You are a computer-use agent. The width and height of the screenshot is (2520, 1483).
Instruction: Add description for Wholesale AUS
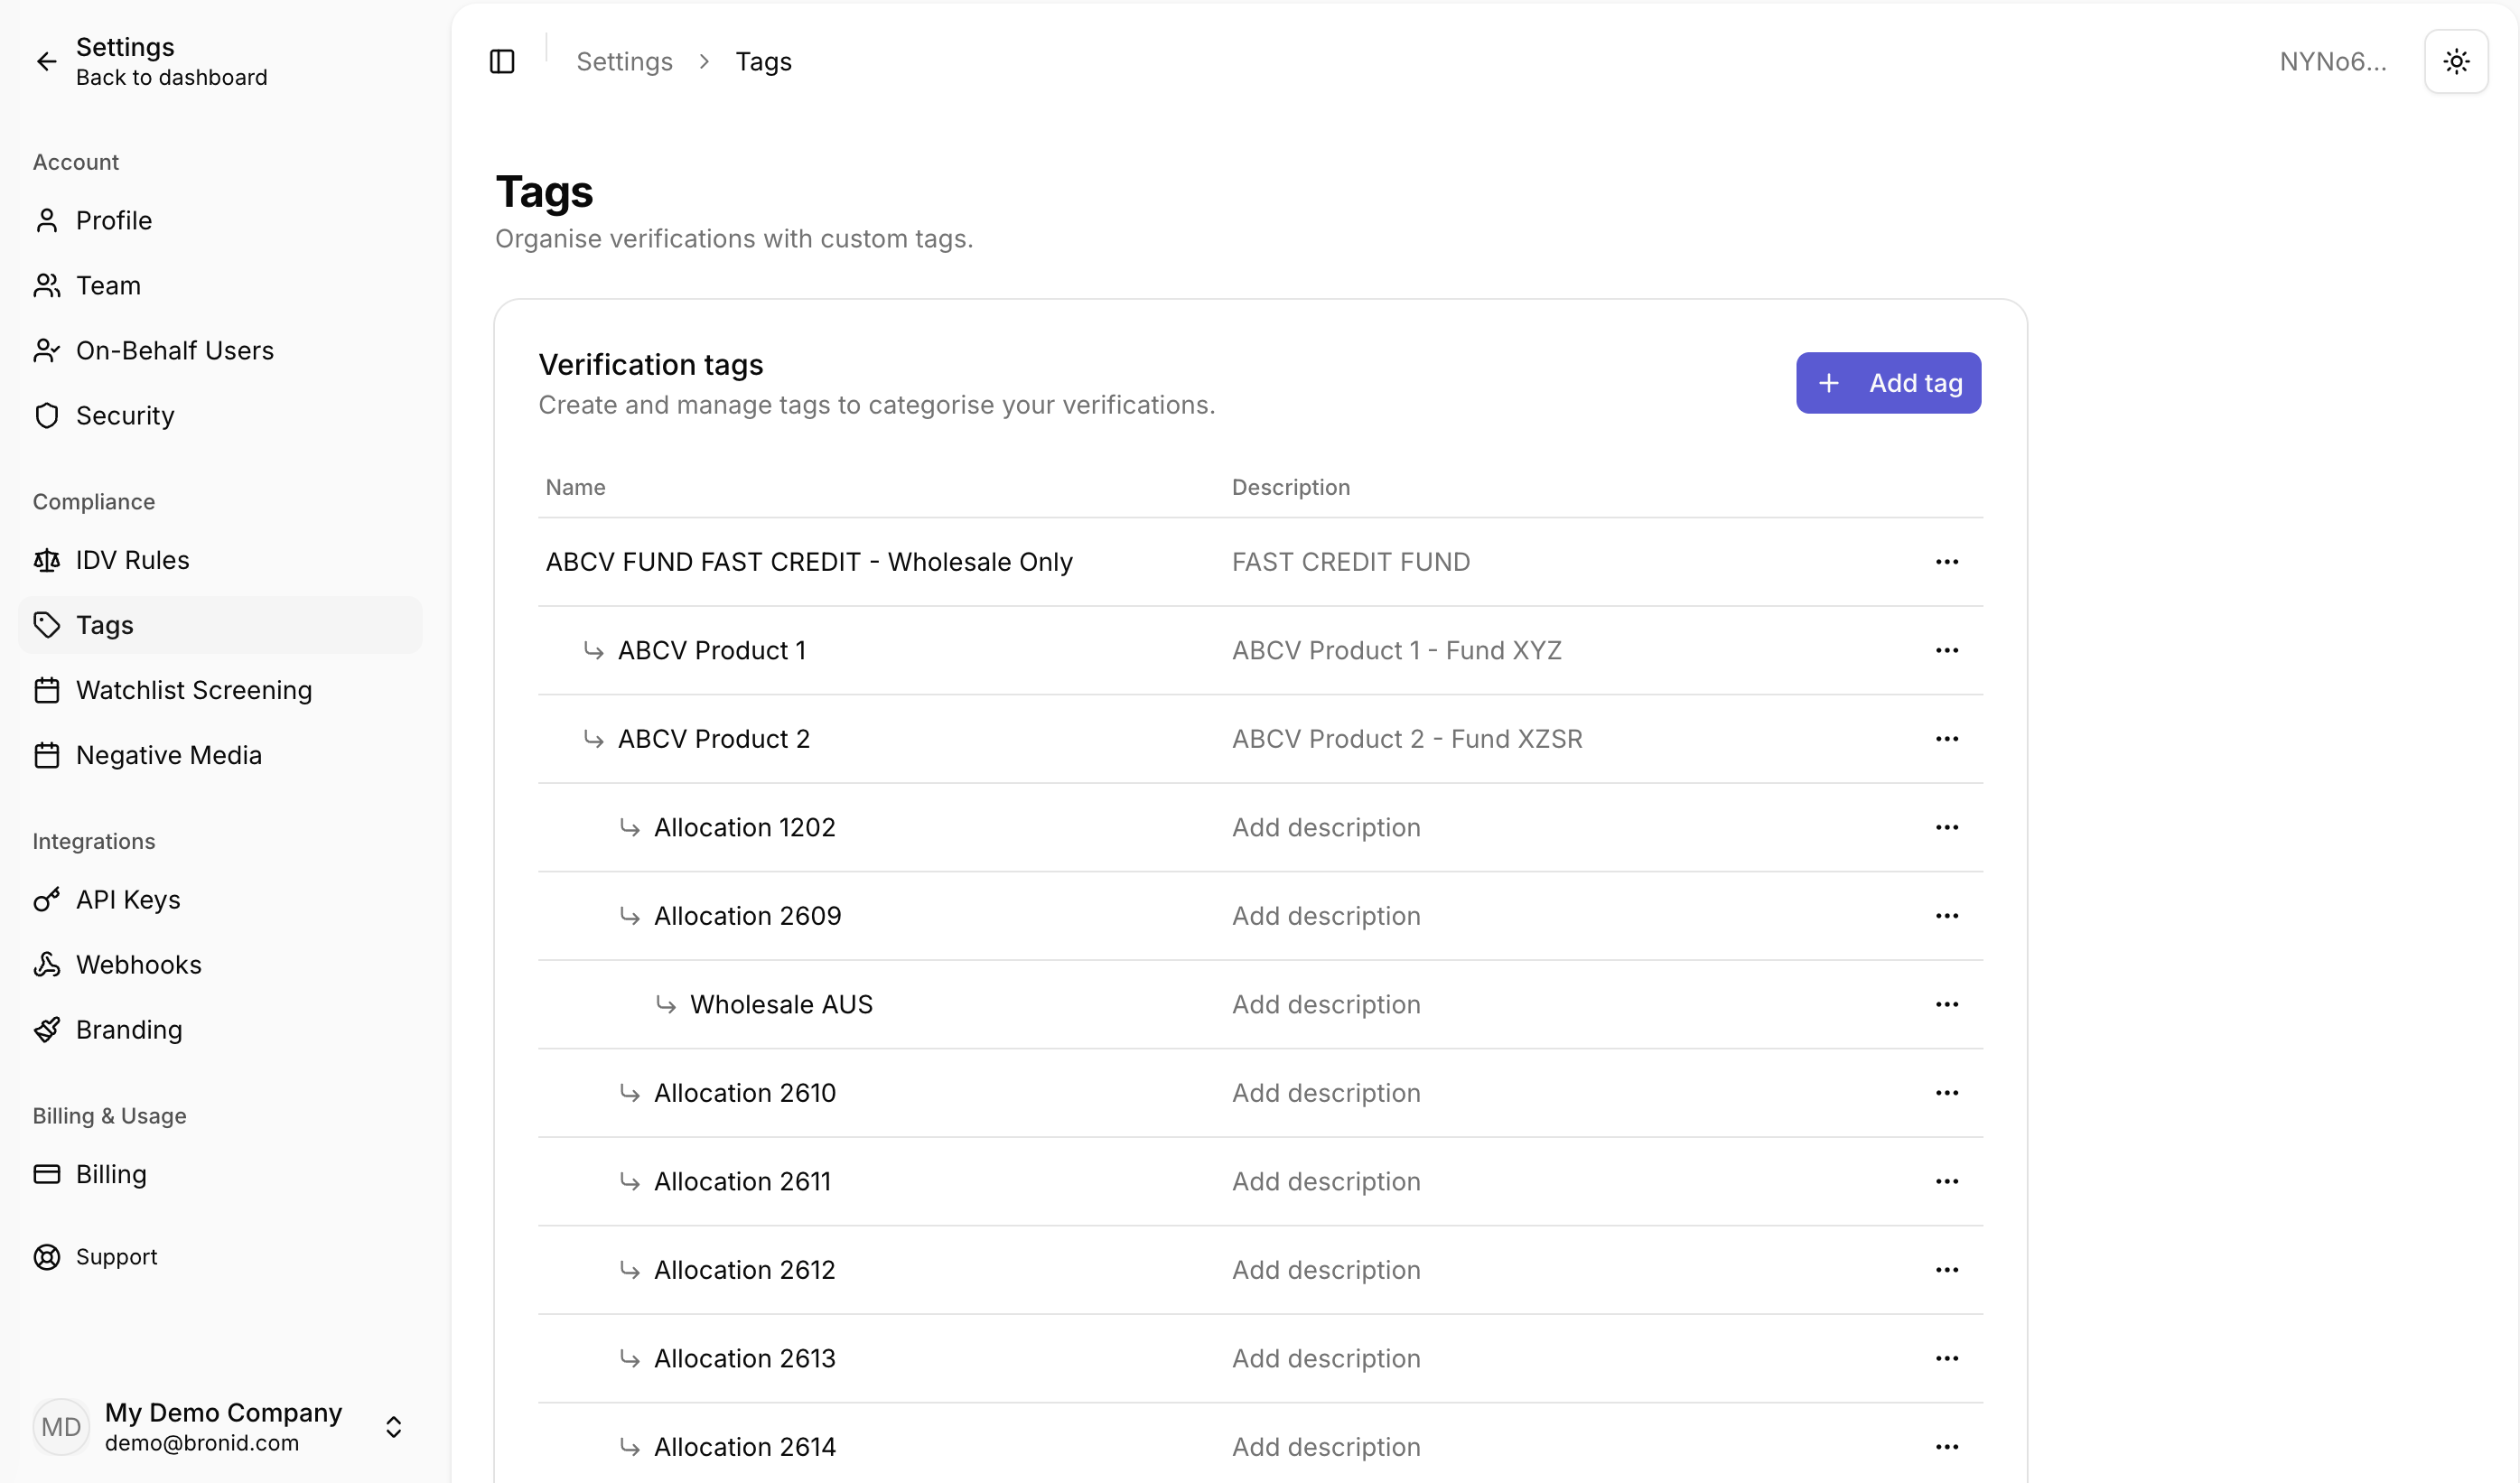[x=1326, y=1004]
